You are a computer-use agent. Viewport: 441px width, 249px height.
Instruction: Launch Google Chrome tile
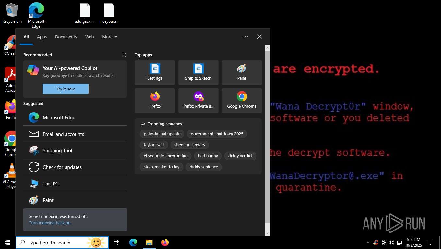242,101
